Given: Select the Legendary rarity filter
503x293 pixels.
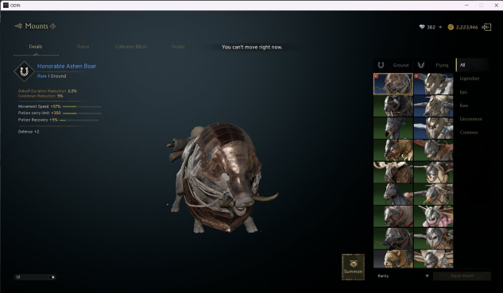Looking at the screenshot, I should pyautogui.click(x=470, y=79).
